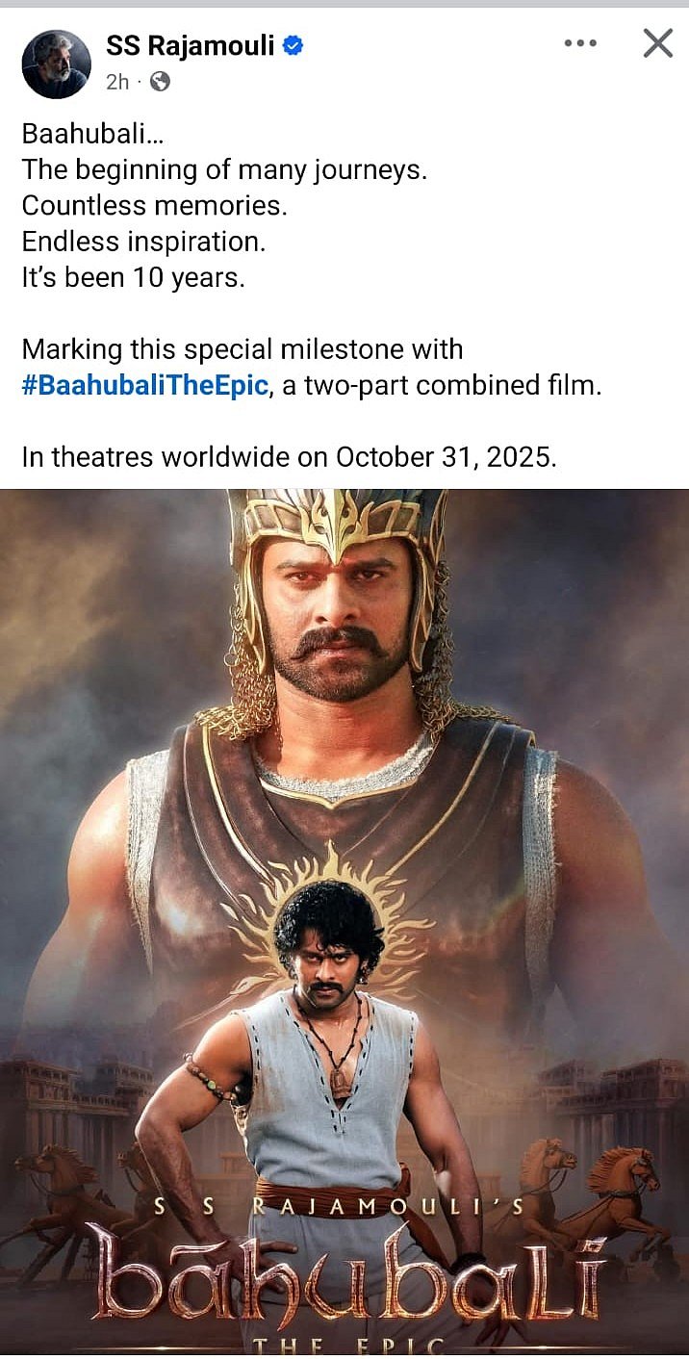
Task: Open the 2h post timestamp
Action: click(x=117, y=82)
